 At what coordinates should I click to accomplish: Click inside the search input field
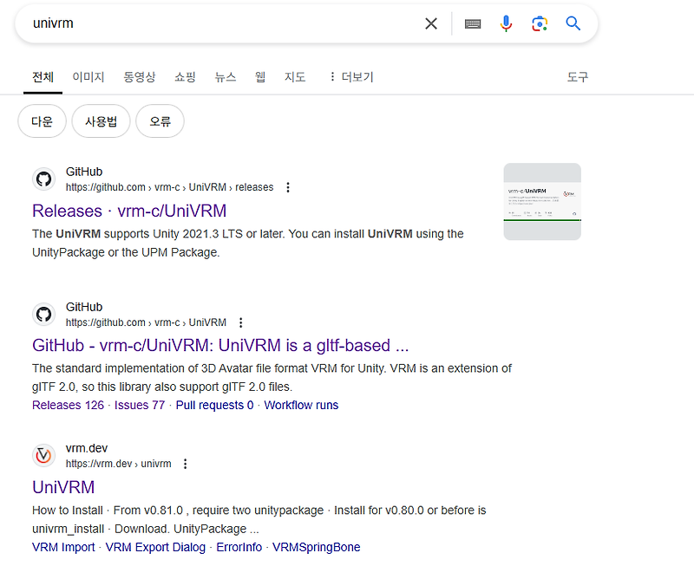217,24
